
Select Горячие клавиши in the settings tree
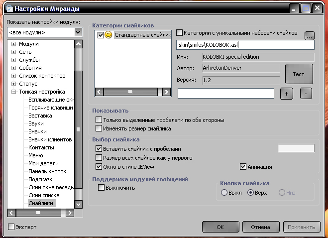pos(50,108)
